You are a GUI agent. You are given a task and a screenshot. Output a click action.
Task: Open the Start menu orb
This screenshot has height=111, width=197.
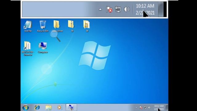[x=26, y=108]
